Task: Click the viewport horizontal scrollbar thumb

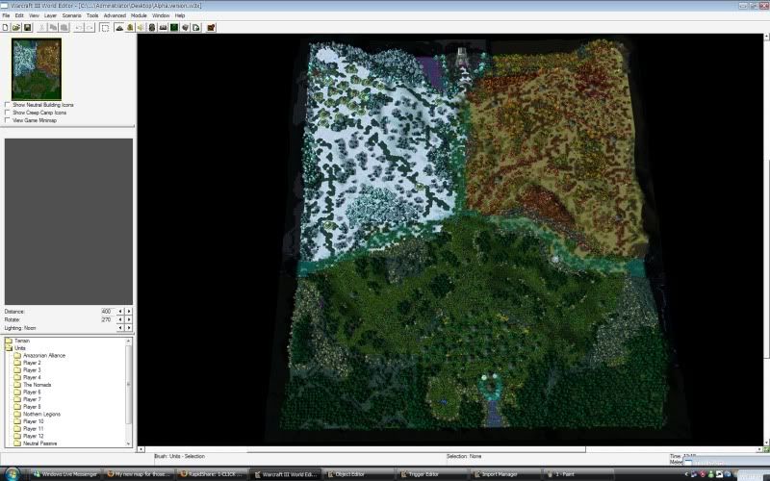Action: [x=417, y=449]
